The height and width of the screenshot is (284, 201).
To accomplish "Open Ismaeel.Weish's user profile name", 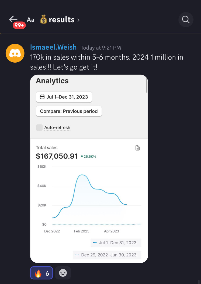I will tap(54, 47).
